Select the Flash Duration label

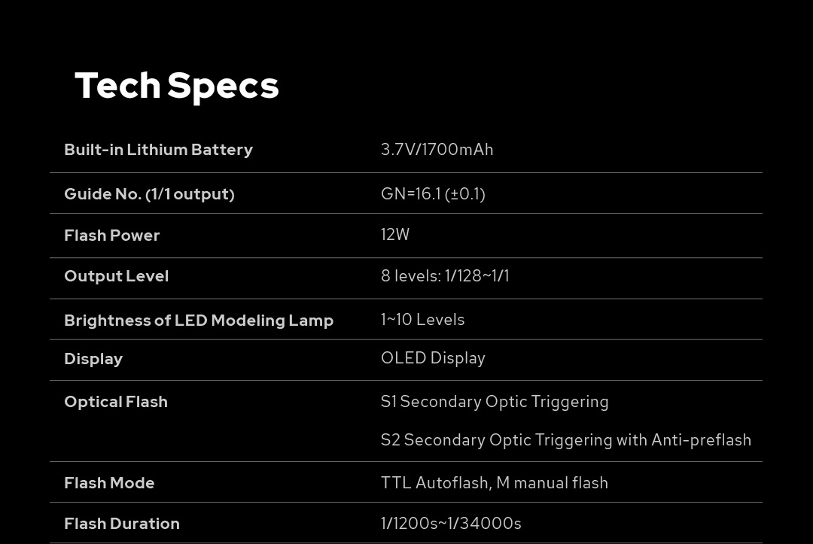(122, 524)
